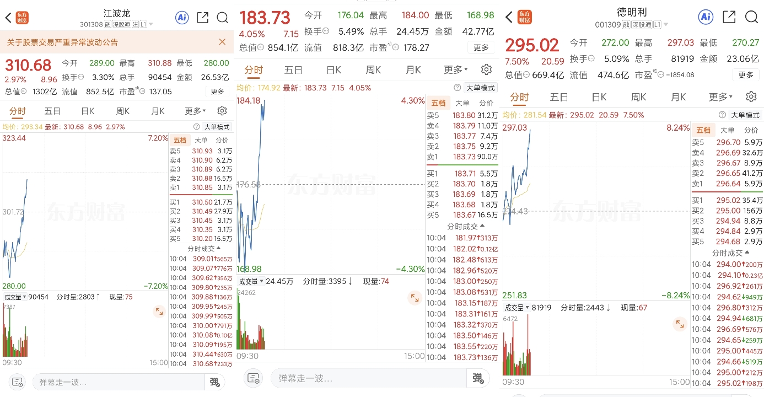Toggle 大单模式 in the 江波龙 panel

218,127
